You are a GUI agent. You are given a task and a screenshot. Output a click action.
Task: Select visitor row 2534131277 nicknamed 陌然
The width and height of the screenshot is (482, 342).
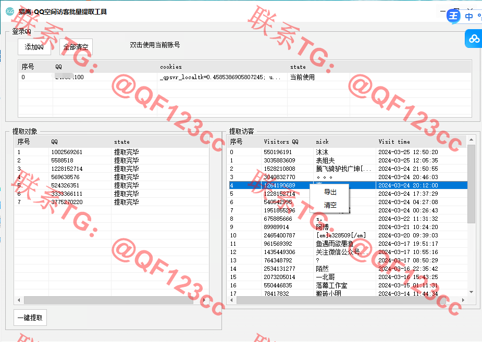click(348, 269)
